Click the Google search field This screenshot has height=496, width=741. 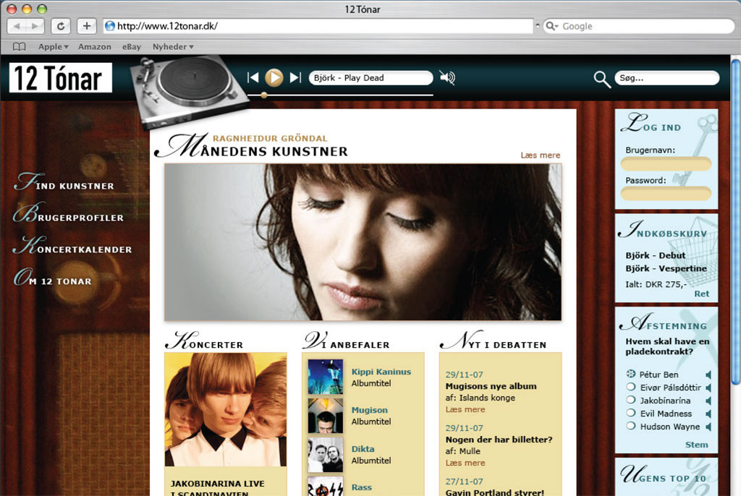[638, 26]
